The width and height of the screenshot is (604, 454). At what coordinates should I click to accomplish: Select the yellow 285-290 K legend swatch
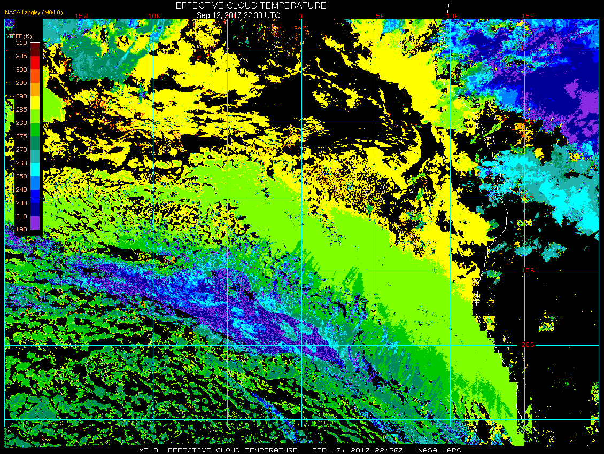click(x=35, y=103)
